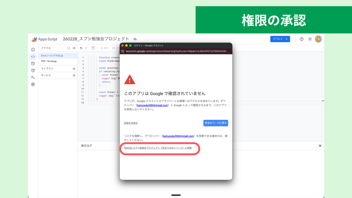Image resolution: width=352 pixels, height=198 pixels.
Task: Close the execution log panel
Action: (x=320, y=146)
